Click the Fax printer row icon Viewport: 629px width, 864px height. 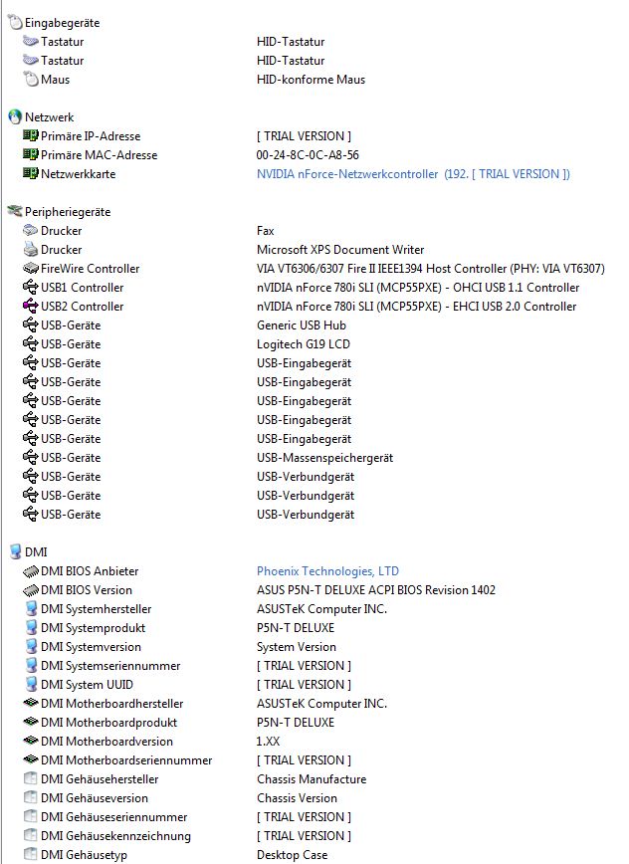30,230
